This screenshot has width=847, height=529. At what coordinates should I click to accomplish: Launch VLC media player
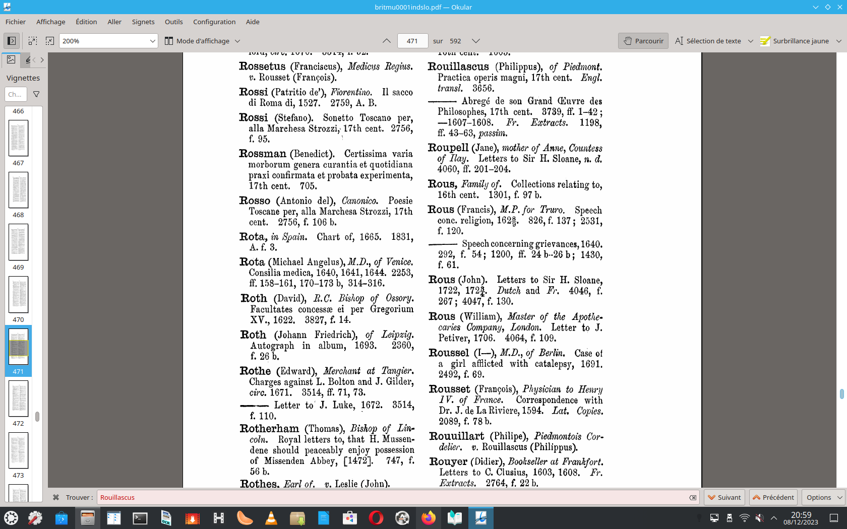pyautogui.click(x=271, y=518)
